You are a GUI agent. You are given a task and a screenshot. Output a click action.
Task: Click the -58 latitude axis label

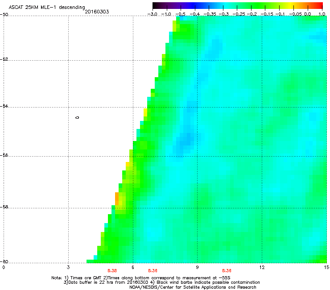[x=4, y=207]
